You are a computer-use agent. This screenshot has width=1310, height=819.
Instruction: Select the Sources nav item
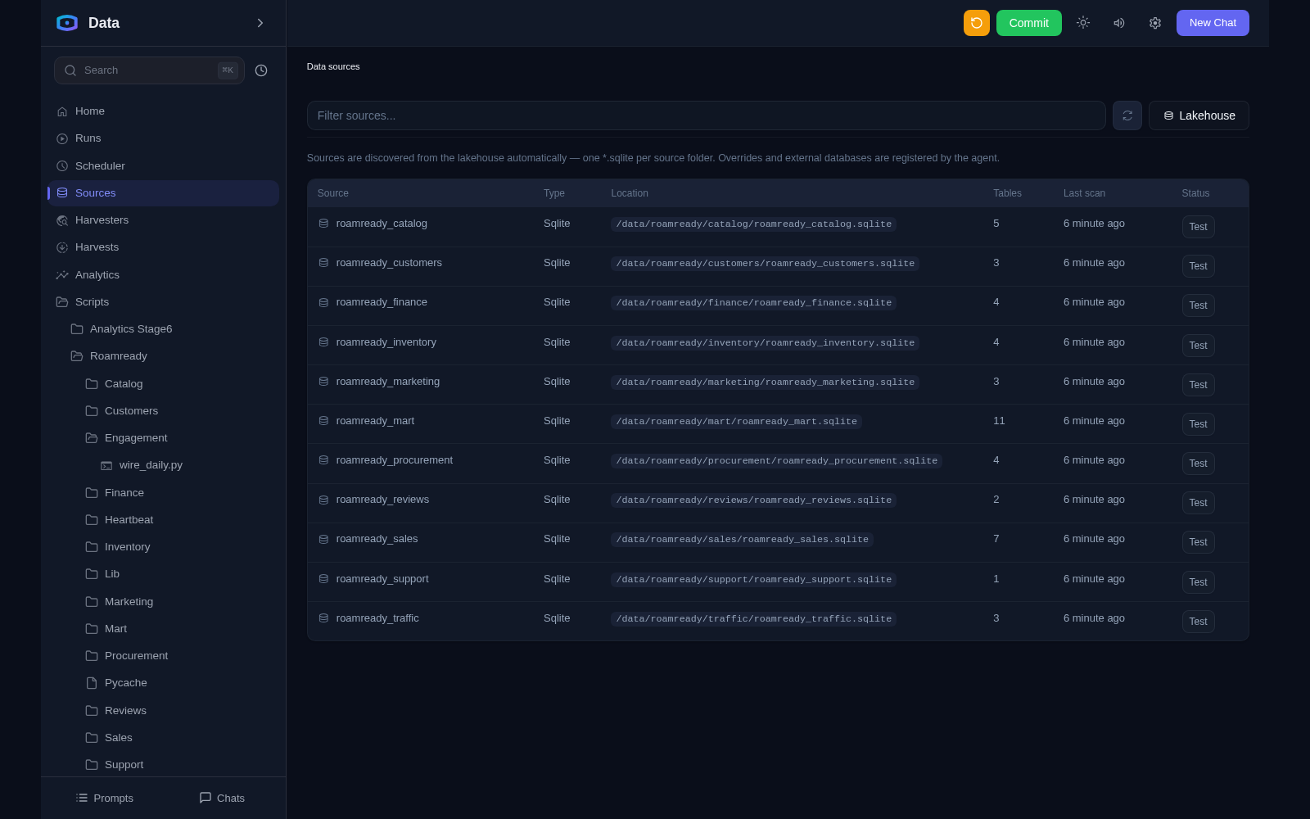click(163, 193)
